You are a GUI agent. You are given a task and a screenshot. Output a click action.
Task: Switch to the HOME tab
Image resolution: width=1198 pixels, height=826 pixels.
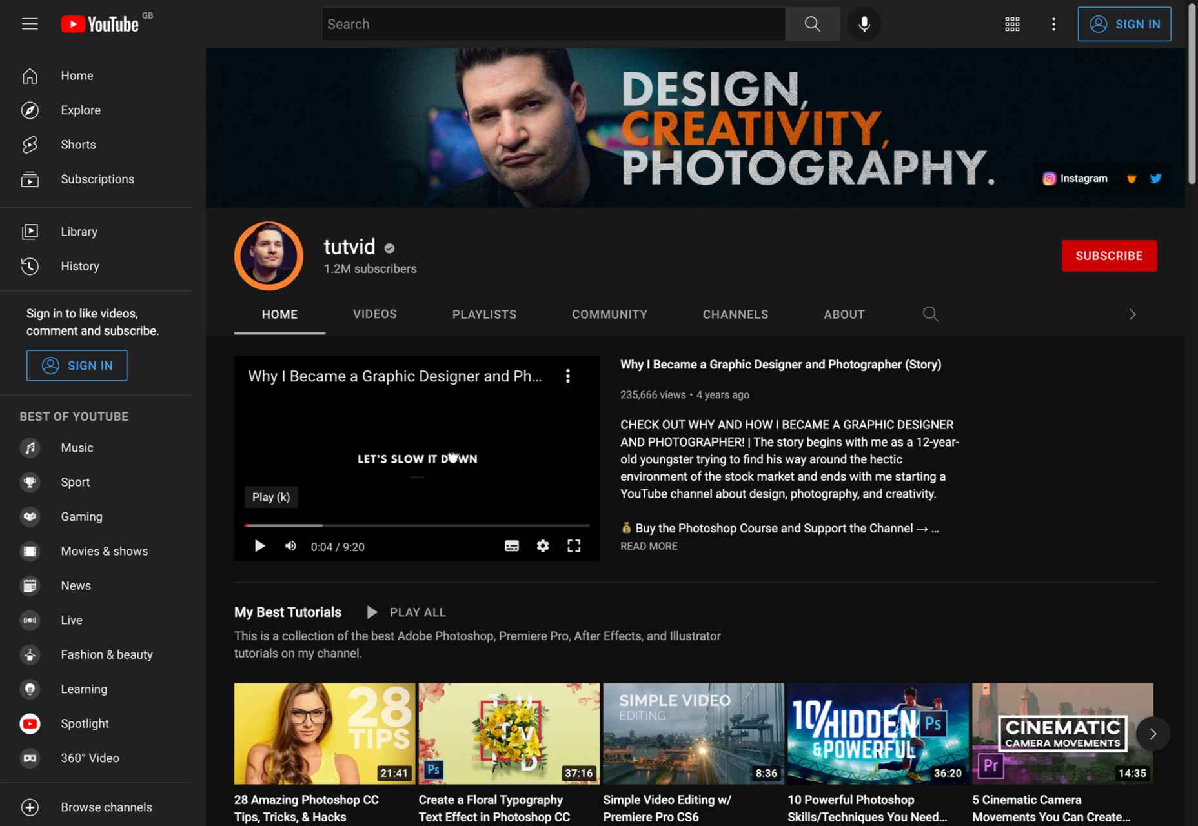point(279,314)
